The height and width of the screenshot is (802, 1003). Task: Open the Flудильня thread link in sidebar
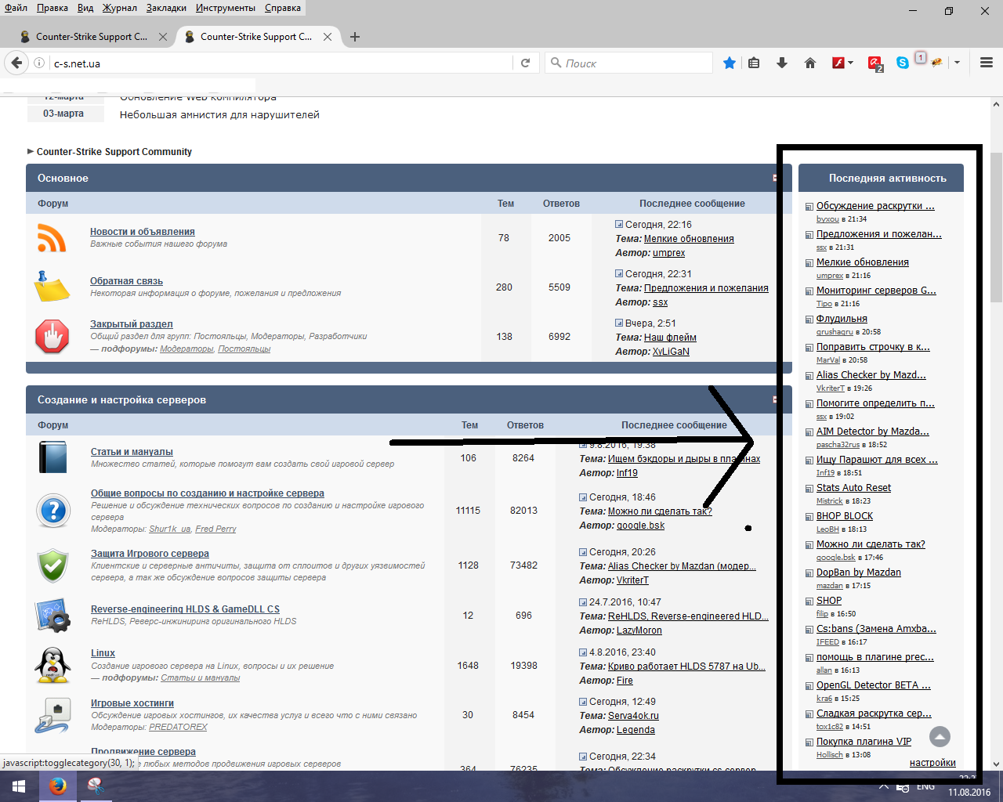[842, 319]
